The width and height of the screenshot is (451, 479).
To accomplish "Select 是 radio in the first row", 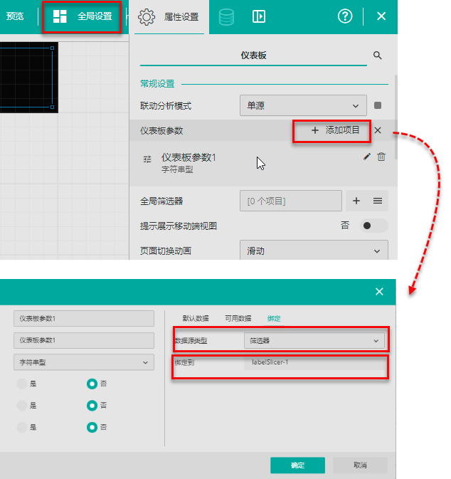I will tap(22, 384).
